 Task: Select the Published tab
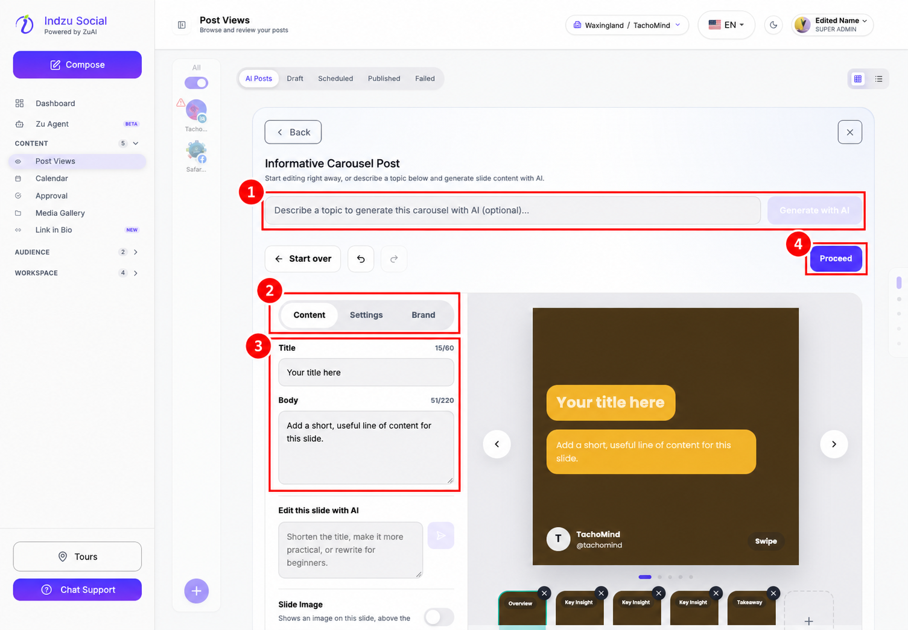384,78
